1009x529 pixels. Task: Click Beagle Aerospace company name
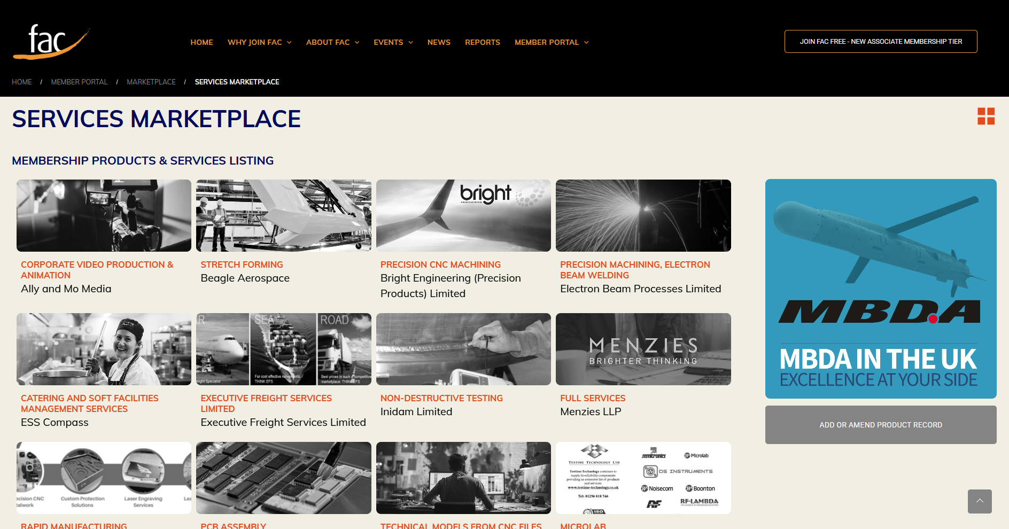245,278
